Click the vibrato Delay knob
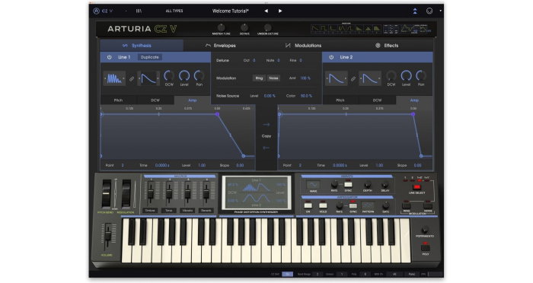The image size is (533, 283). (385, 185)
